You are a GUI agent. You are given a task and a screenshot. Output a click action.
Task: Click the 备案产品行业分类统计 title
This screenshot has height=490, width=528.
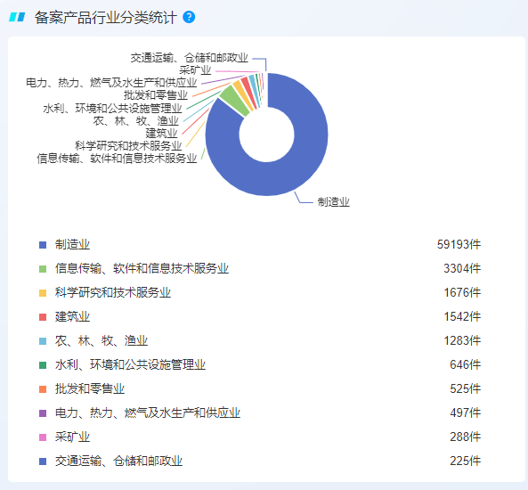pos(105,18)
